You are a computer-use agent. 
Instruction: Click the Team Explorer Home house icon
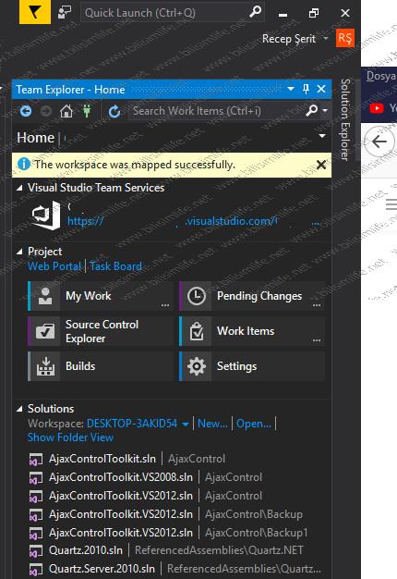pos(66,111)
